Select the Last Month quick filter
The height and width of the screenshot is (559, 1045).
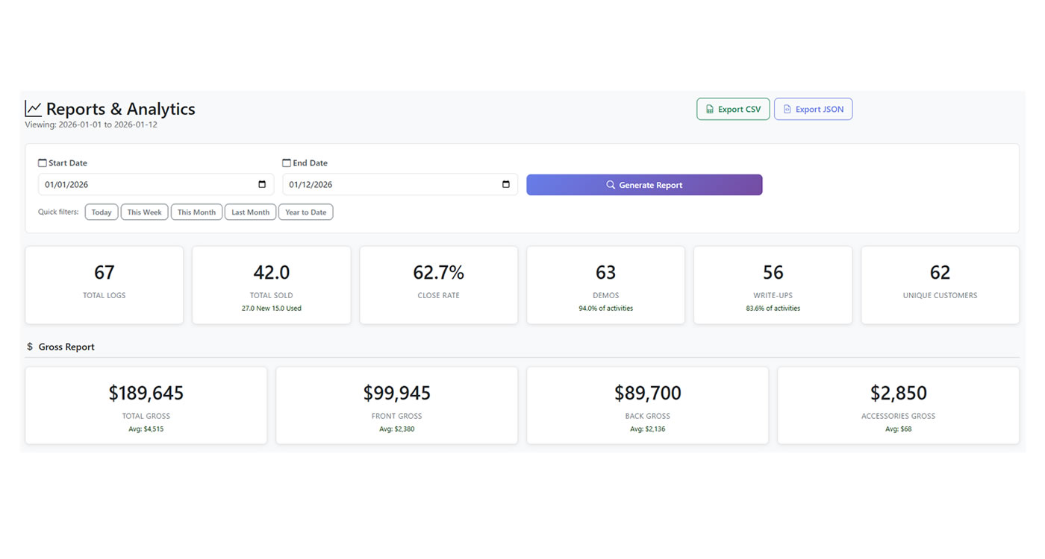pos(250,212)
